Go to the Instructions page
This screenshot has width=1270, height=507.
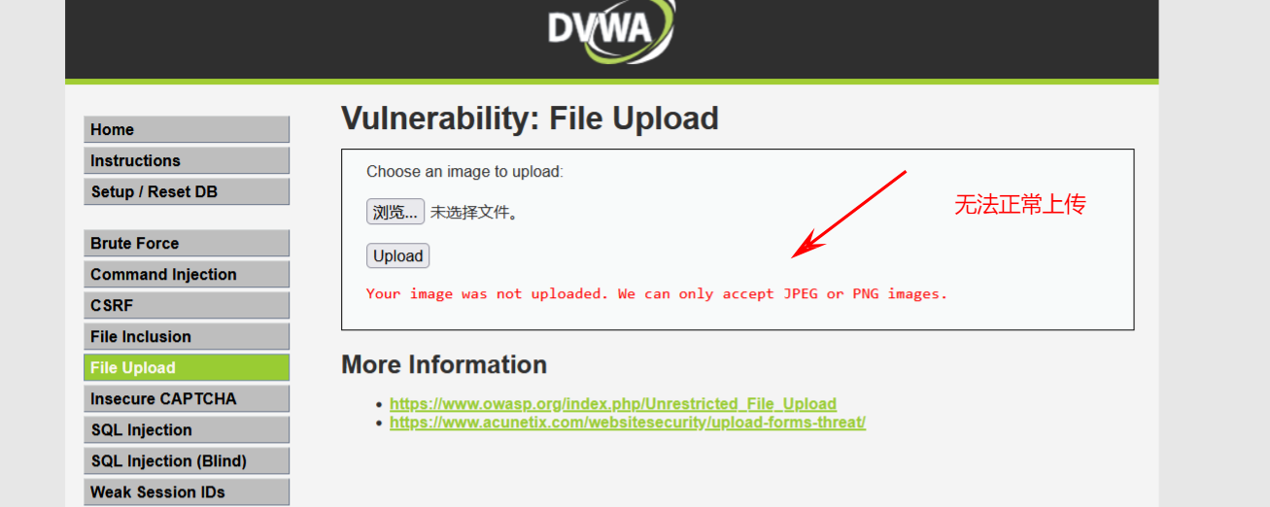[187, 161]
